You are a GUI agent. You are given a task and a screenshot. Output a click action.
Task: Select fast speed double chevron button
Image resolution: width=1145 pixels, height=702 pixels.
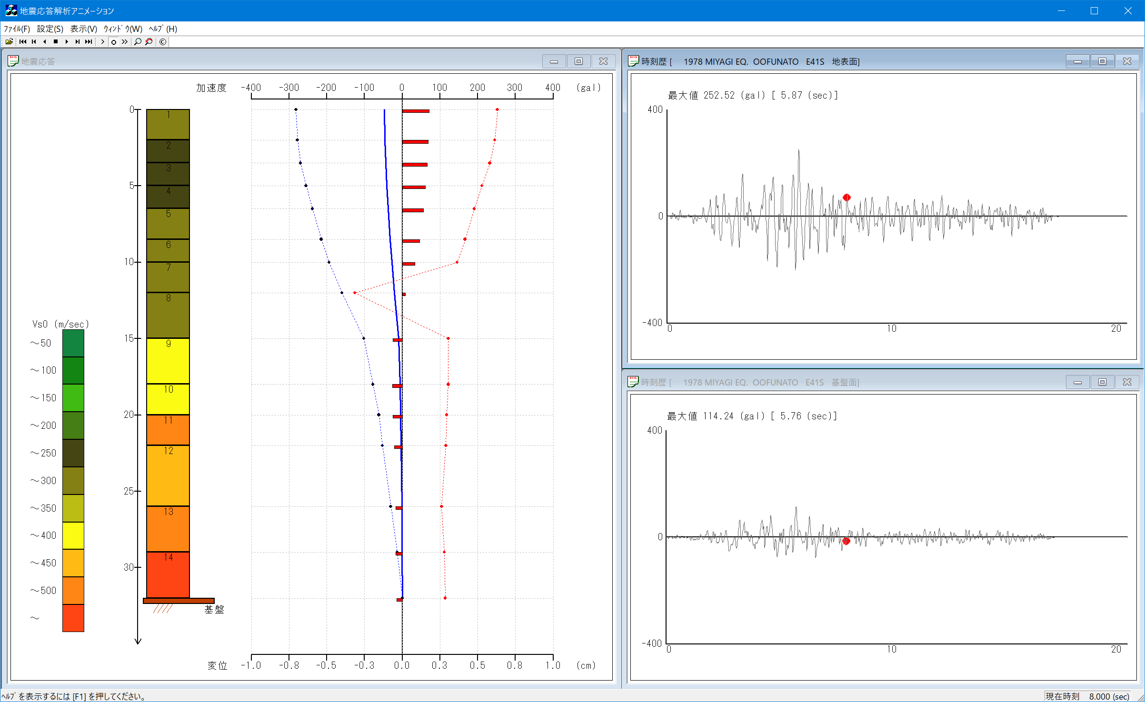coord(125,42)
